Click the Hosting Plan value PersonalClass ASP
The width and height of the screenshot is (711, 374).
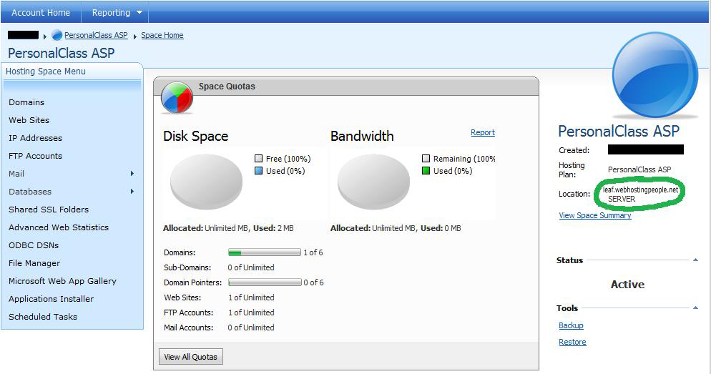639,169
